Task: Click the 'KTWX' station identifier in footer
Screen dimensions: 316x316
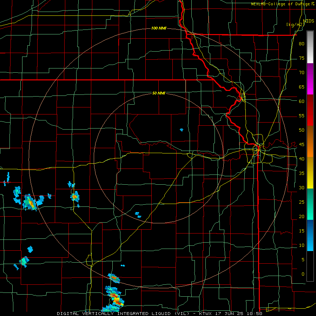Action: pyautogui.click(x=206, y=314)
